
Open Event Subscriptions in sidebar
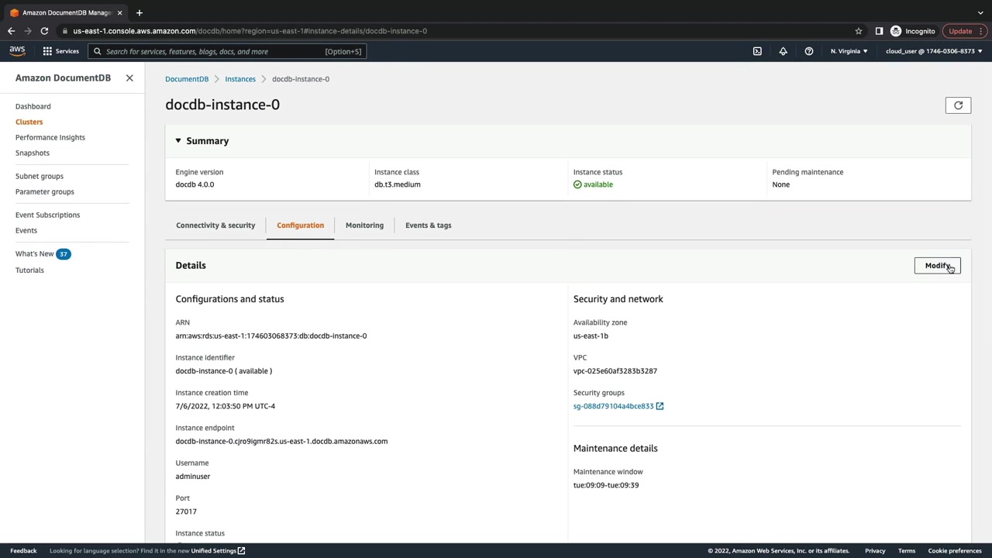(x=48, y=215)
